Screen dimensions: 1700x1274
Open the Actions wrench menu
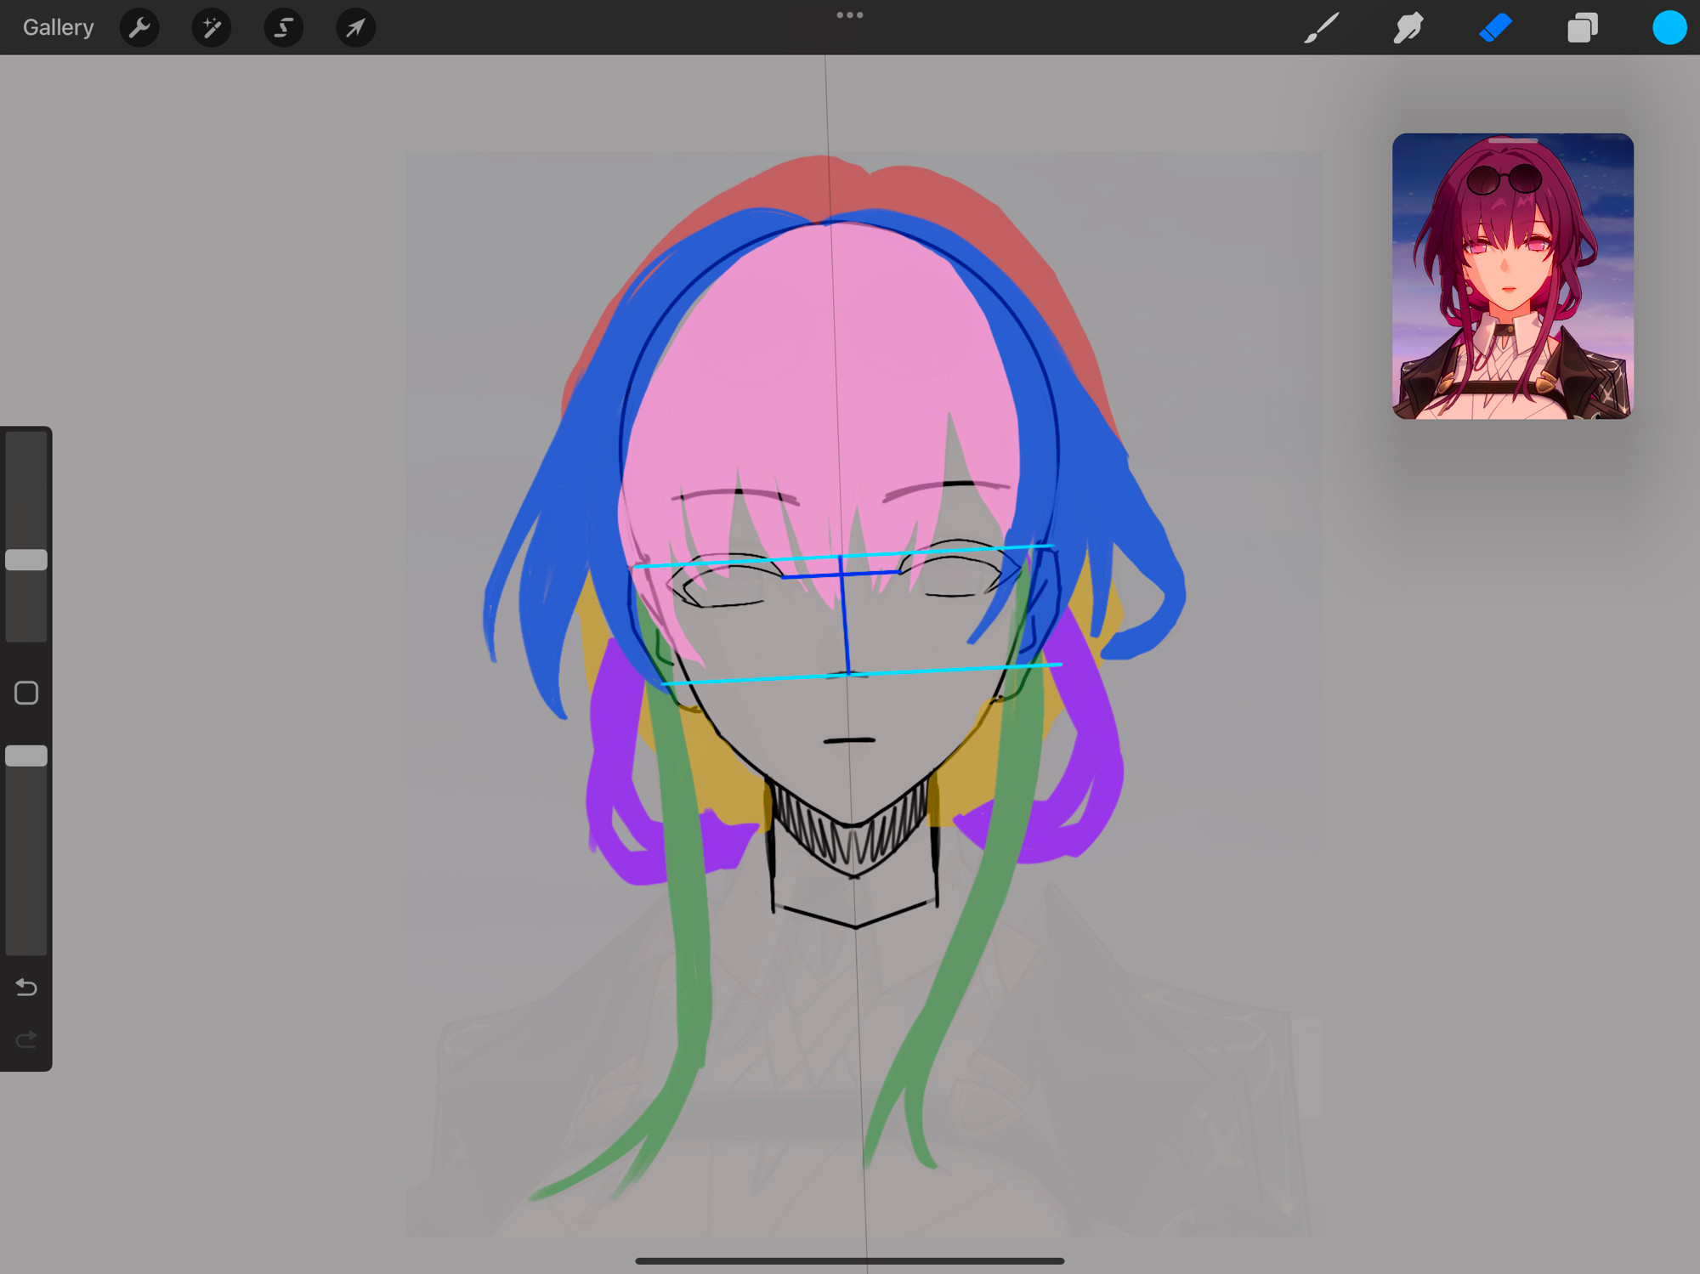pyautogui.click(x=139, y=28)
